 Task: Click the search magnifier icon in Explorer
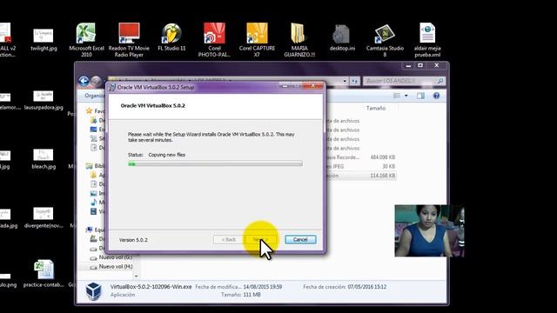[x=440, y=81]
